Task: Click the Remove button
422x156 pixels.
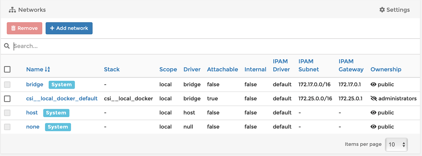Action: [x=24, y=28]
